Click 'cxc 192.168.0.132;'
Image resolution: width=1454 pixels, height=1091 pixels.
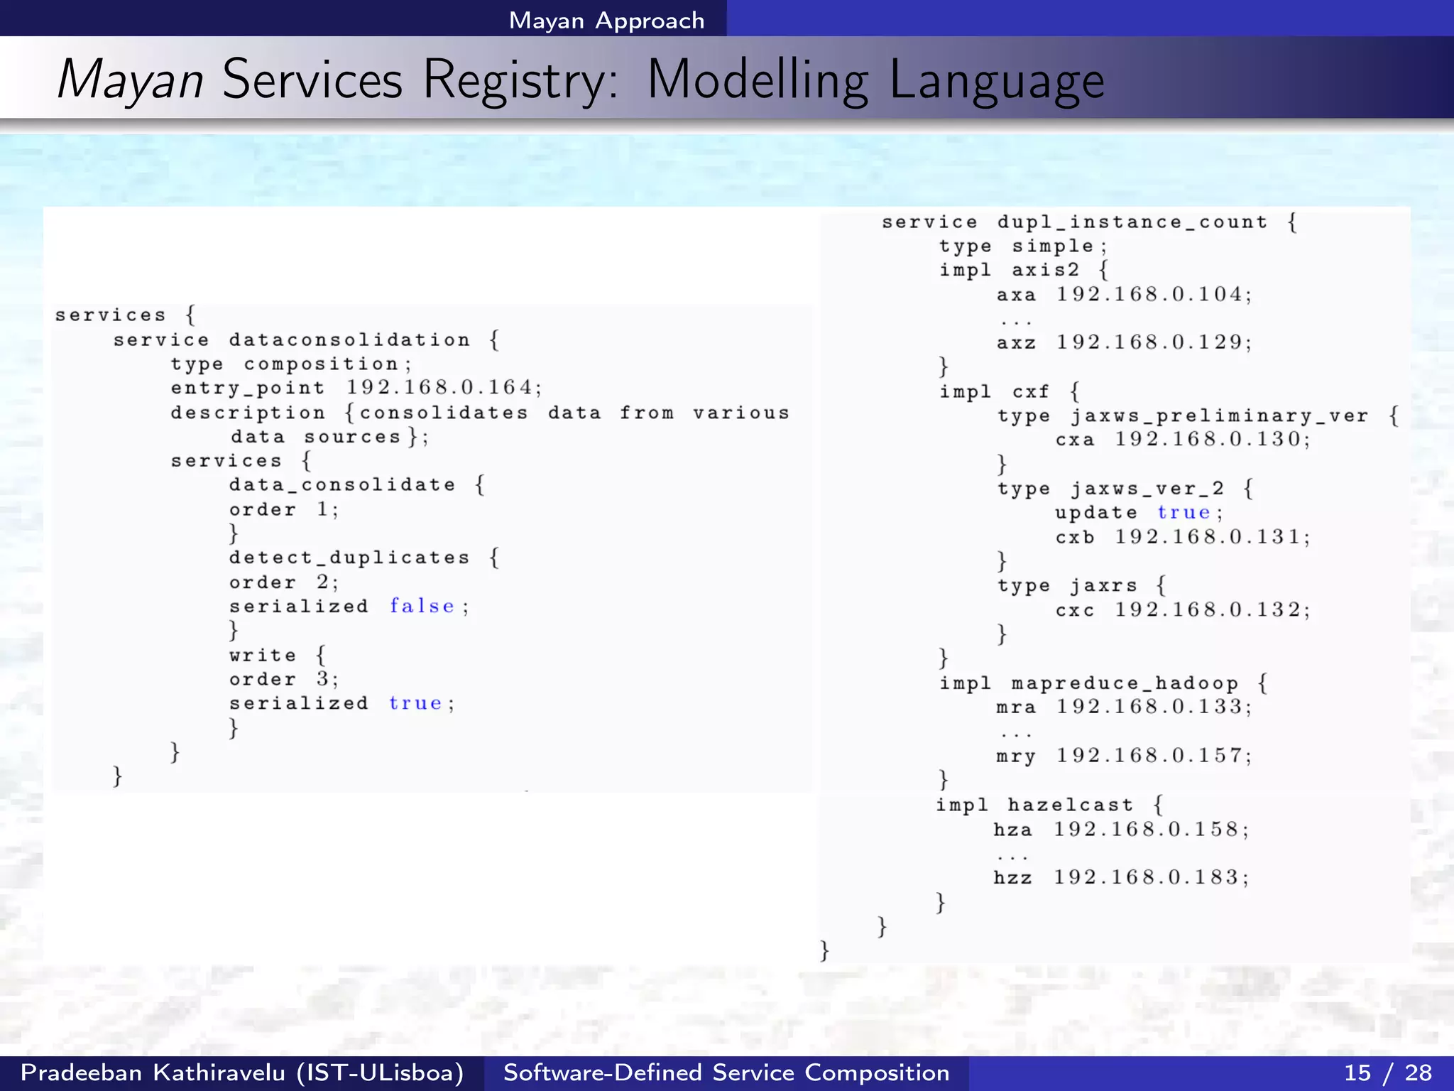point(1183,611)
